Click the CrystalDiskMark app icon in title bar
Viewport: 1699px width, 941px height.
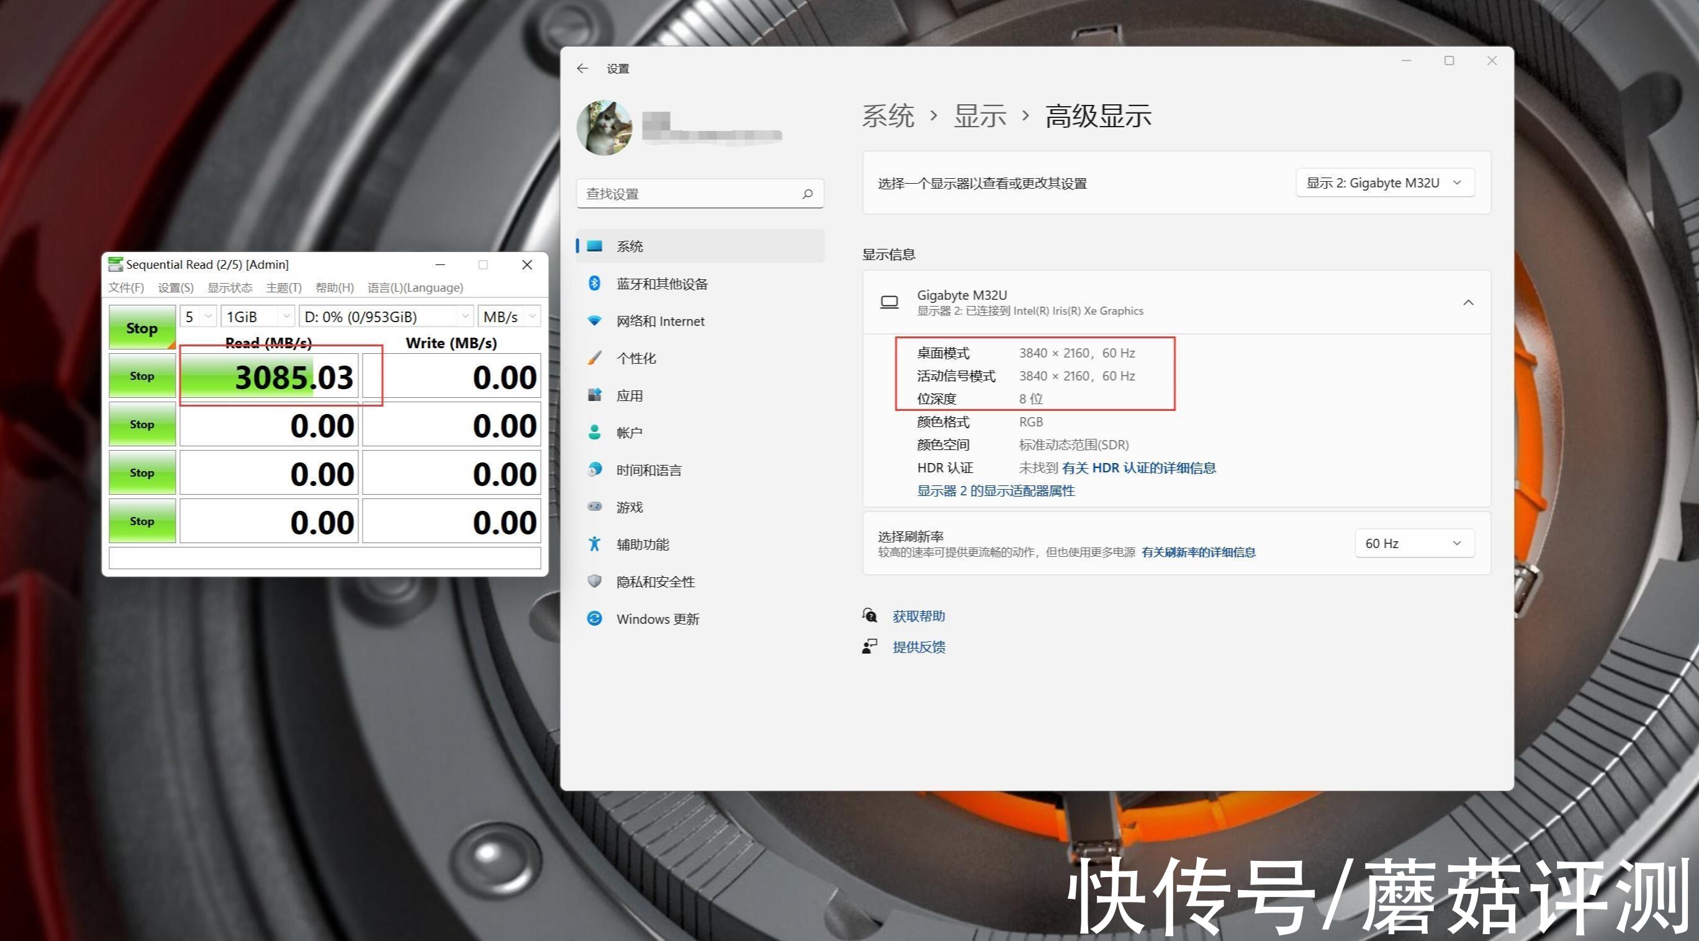click(115, 264)
